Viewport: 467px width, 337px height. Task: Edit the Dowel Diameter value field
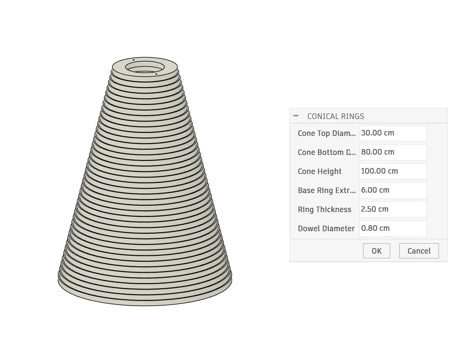[x=393, y=229]
